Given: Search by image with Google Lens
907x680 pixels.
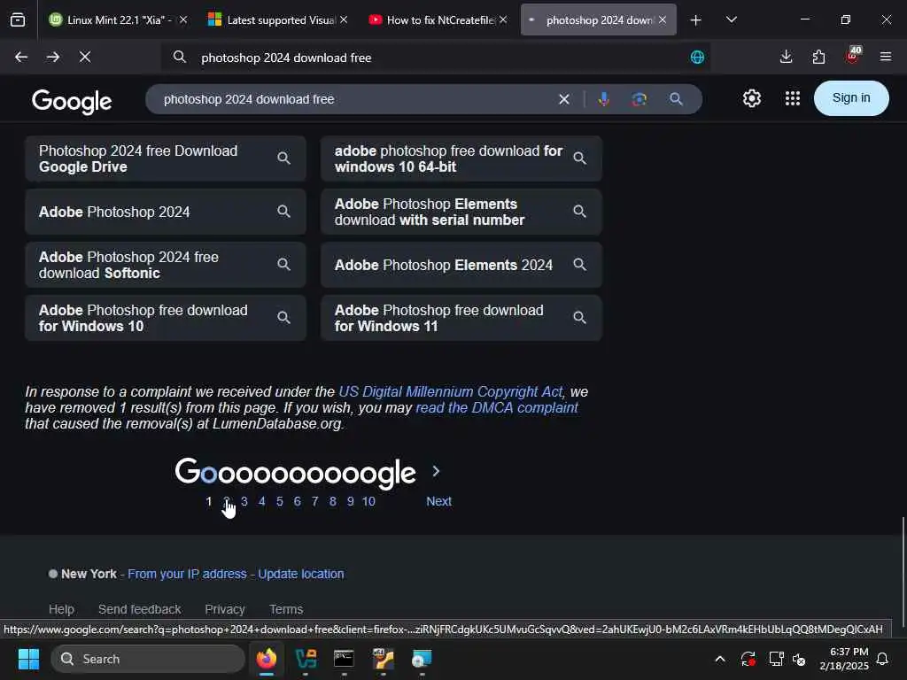Looking at the screenshot, I should pyautogui.click(x=640, y=99).
